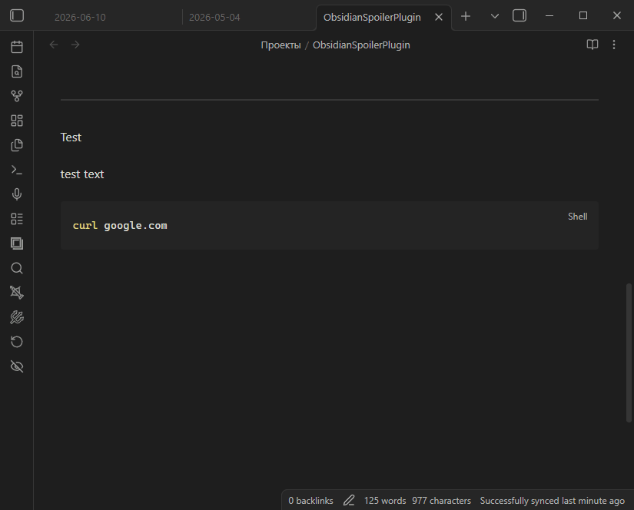Switch to reading view book icon

tap(593, 45)
